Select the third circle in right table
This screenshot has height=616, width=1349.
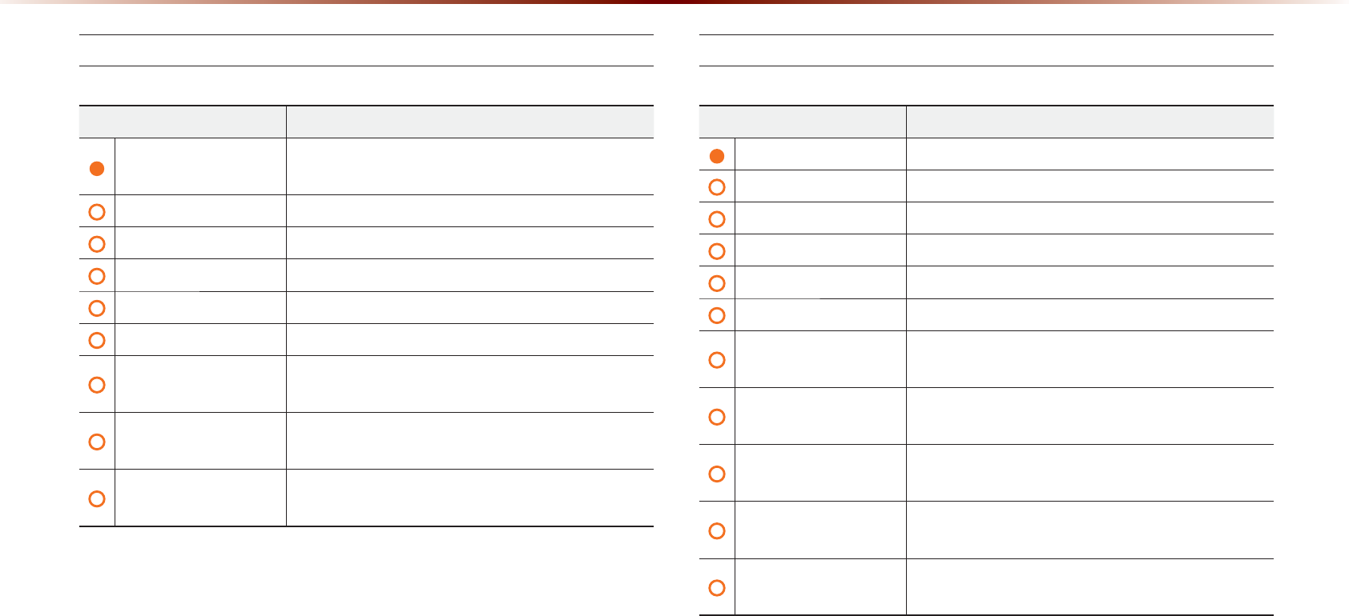717,219
